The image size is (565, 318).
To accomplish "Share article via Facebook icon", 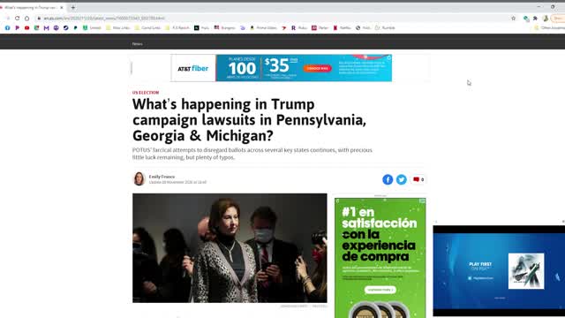I will pos(388,179).
